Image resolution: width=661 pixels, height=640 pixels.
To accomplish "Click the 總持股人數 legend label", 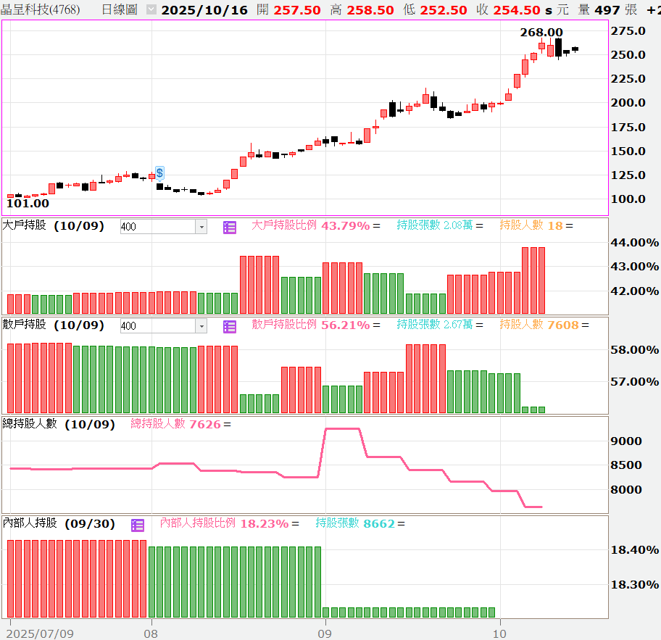I will 157,424.
